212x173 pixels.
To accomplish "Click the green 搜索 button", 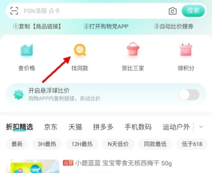I will pos(193,11).
